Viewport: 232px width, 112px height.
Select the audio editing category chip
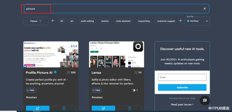(x=87, y=21)
